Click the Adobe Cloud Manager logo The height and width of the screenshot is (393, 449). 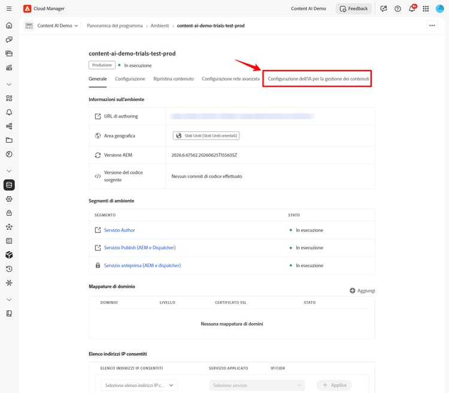[x=27, y=8]
